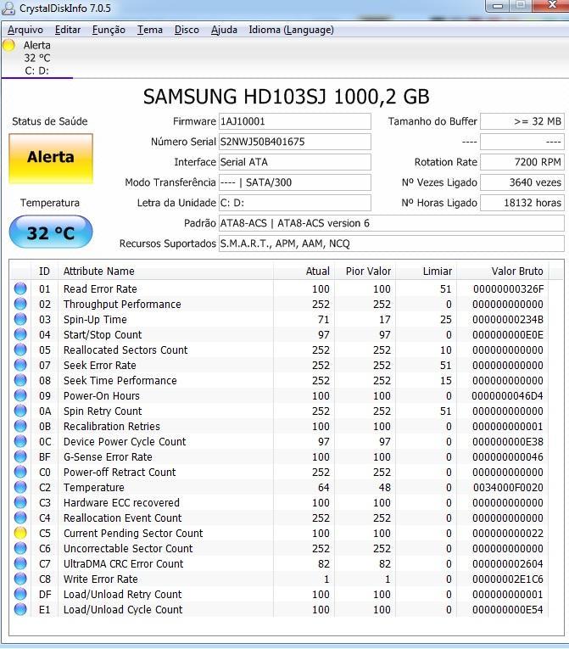Click the Valor Bruto column header
The width and height of the screenshot is (569, 649).
point(503,271)
